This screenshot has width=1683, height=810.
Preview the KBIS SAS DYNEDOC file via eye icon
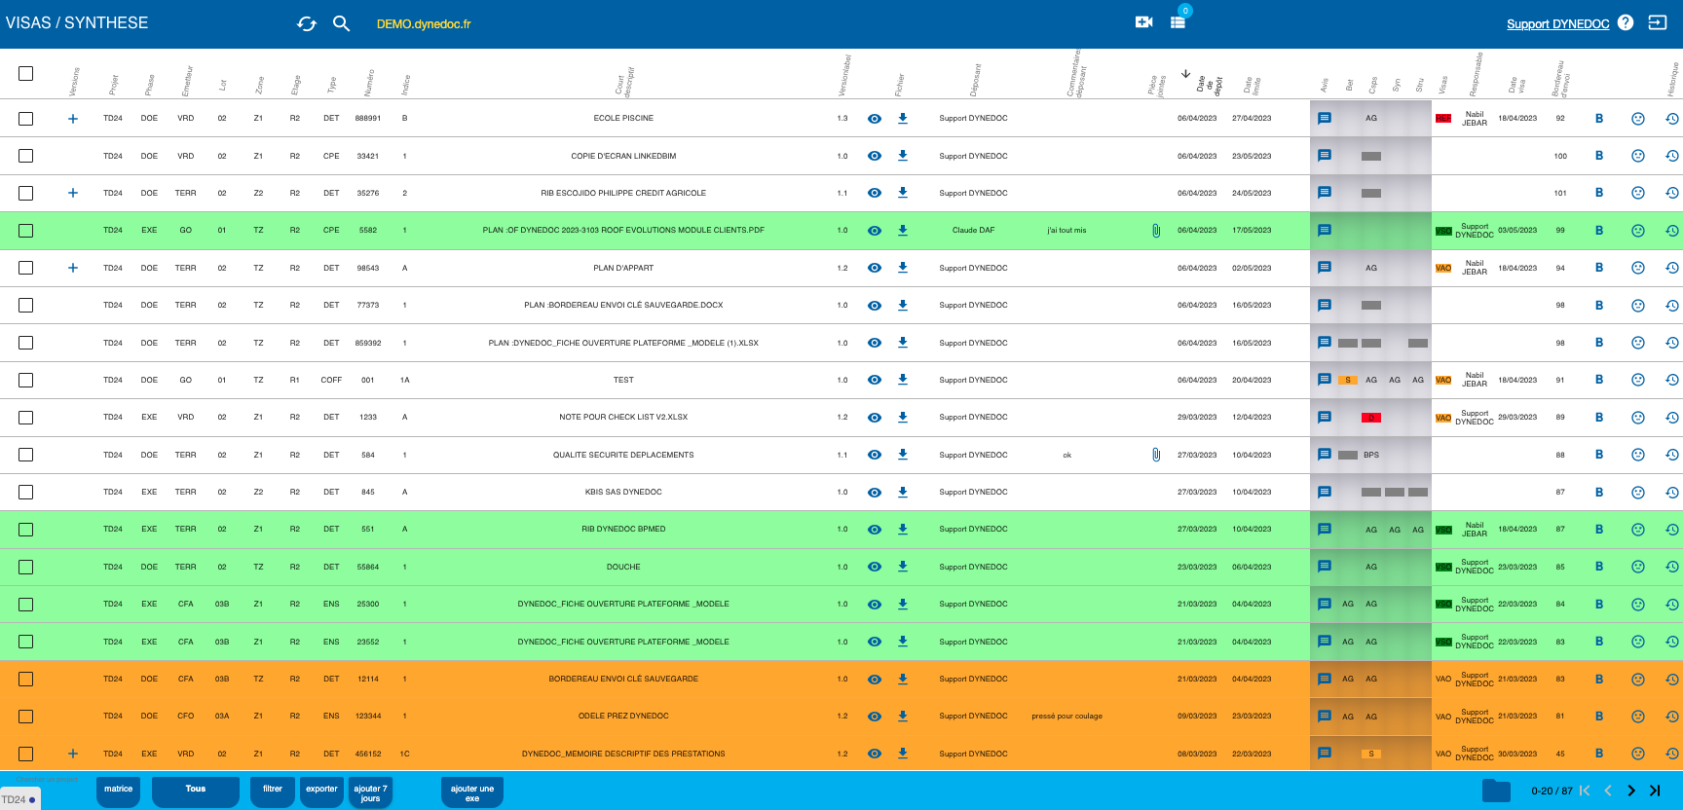point(875,493)
